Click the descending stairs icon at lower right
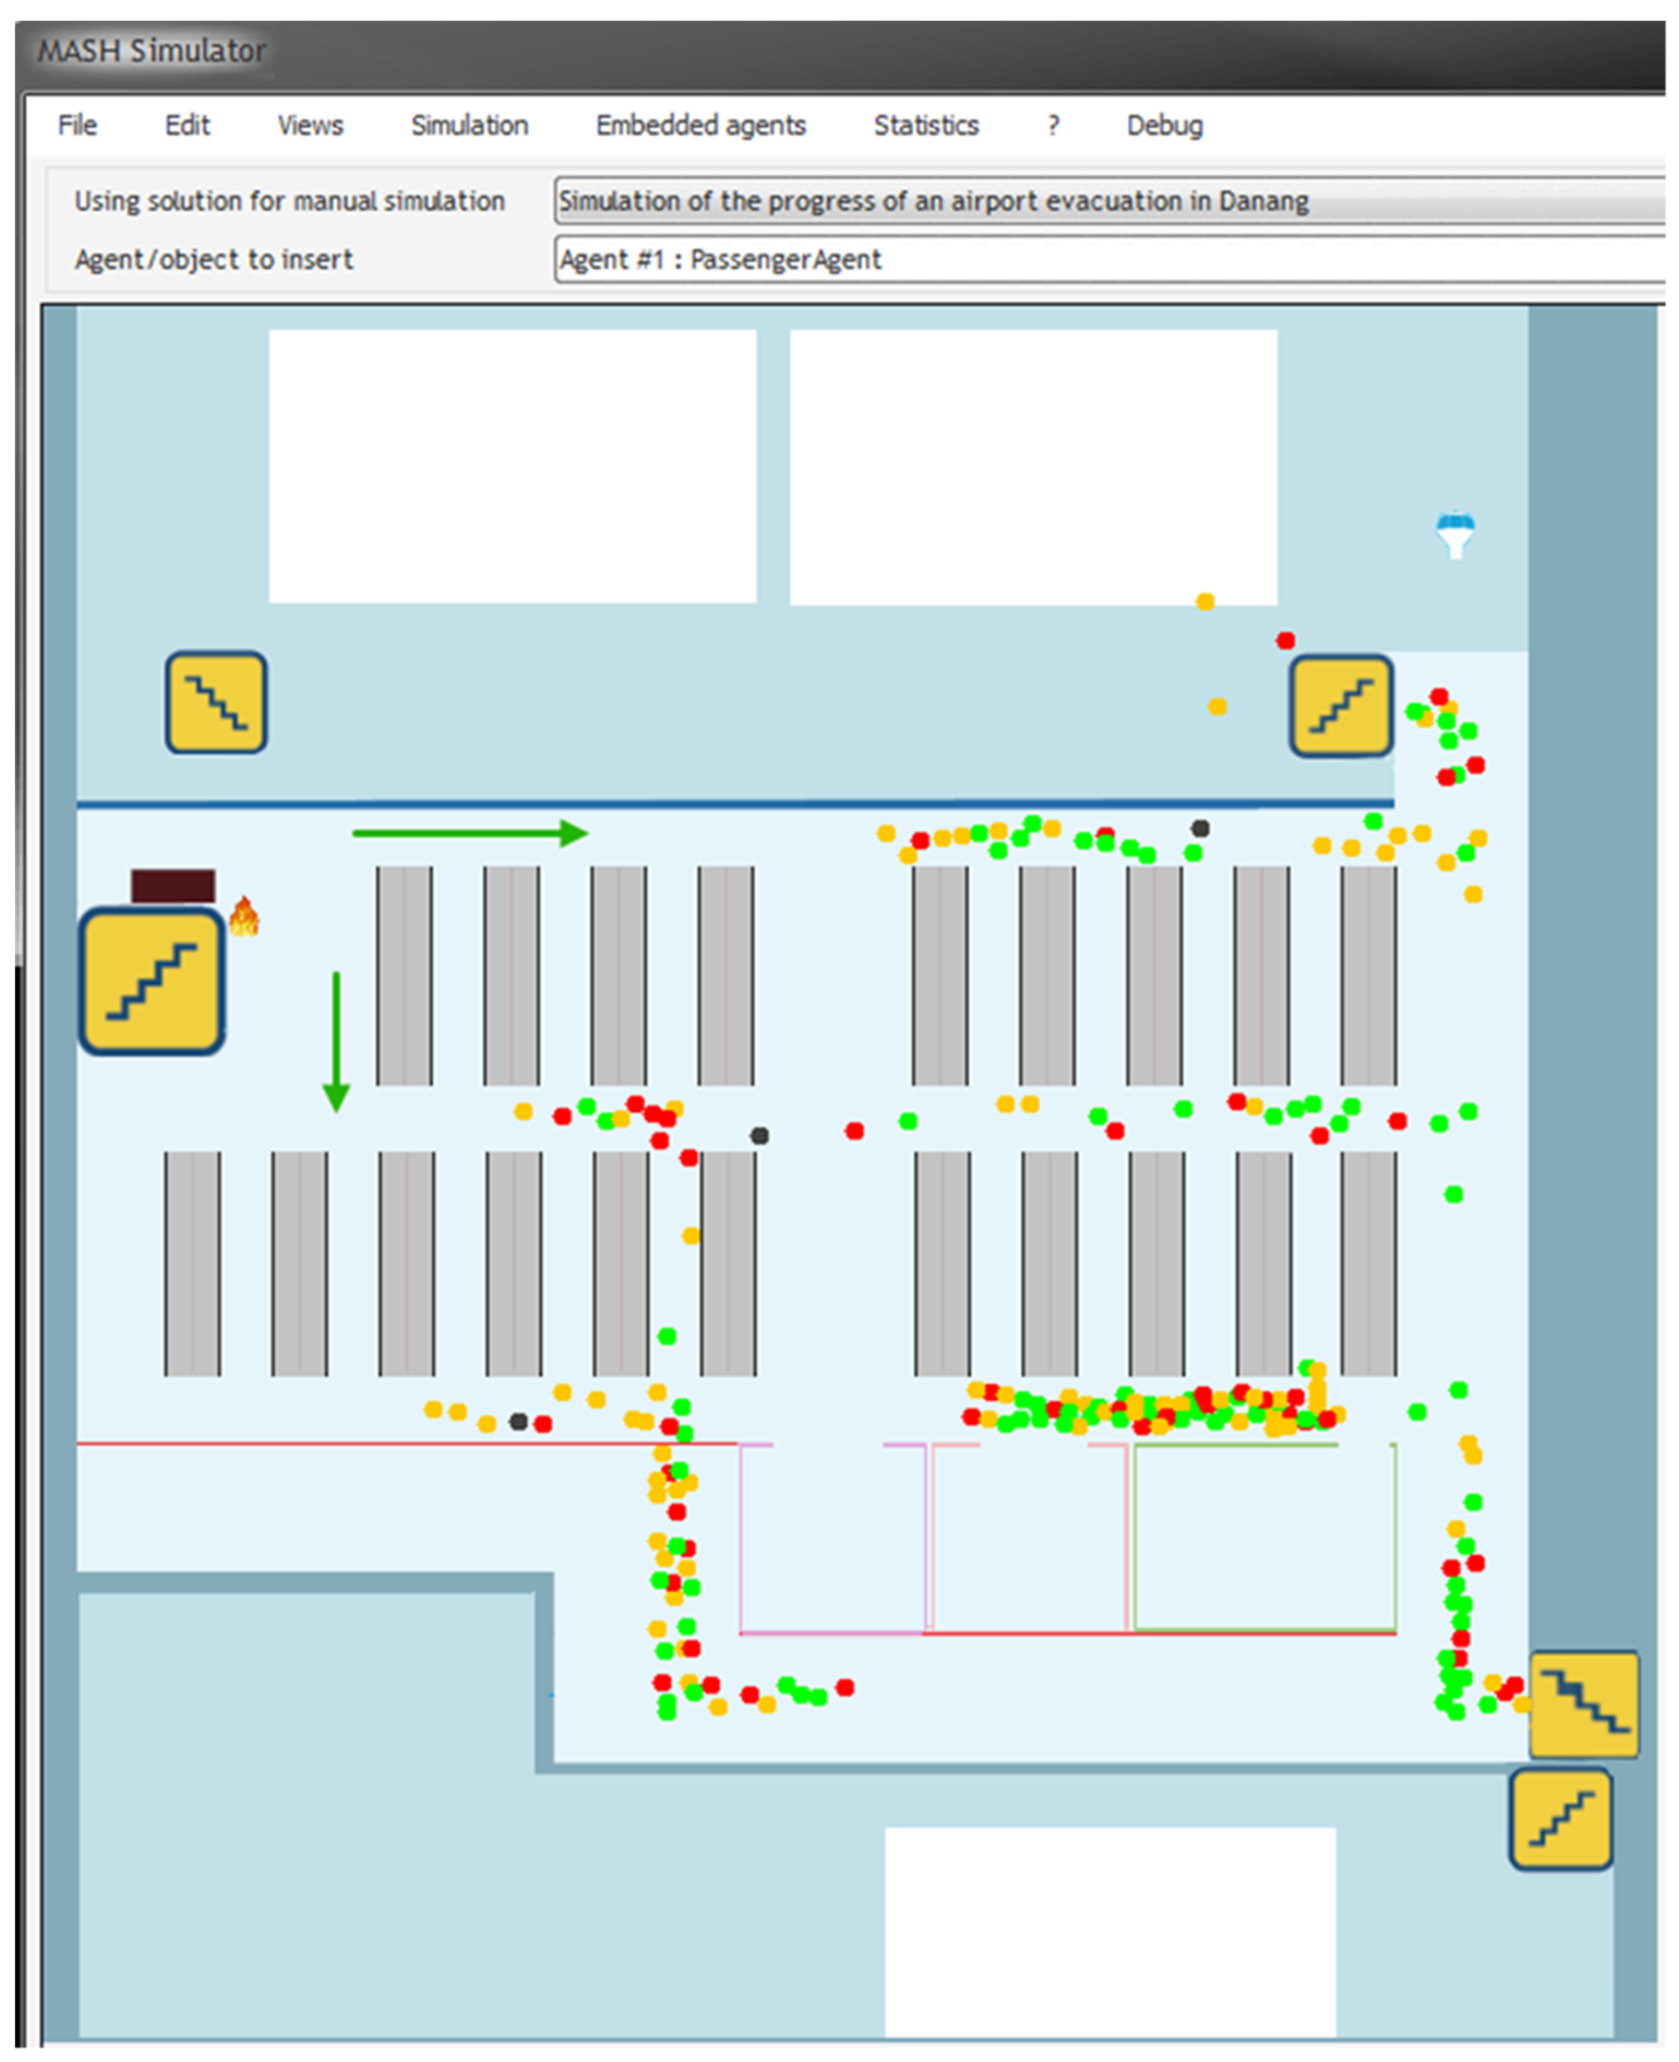This screenshot has height=2062, width=1679. coord(1583,1704)
